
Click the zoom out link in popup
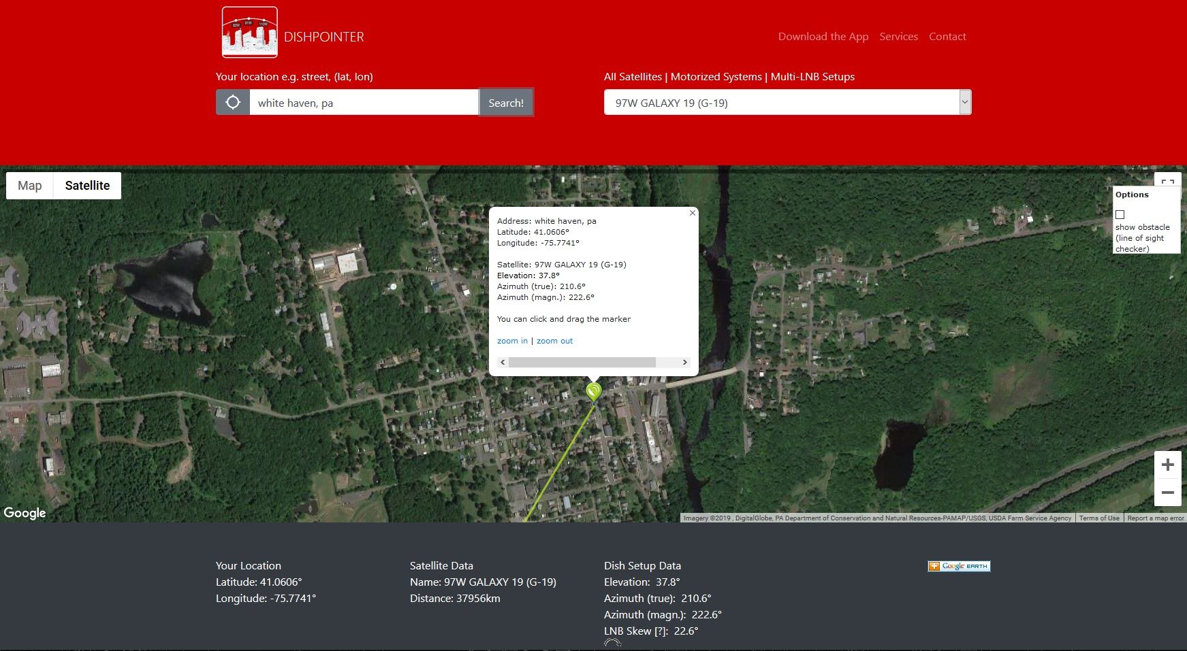pos(554,341)
